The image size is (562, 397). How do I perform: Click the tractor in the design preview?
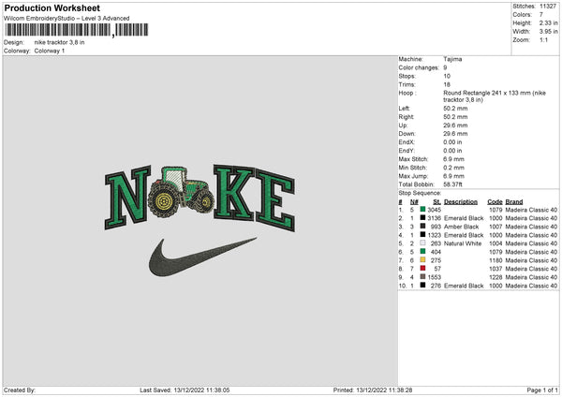(x=182, y=192)
